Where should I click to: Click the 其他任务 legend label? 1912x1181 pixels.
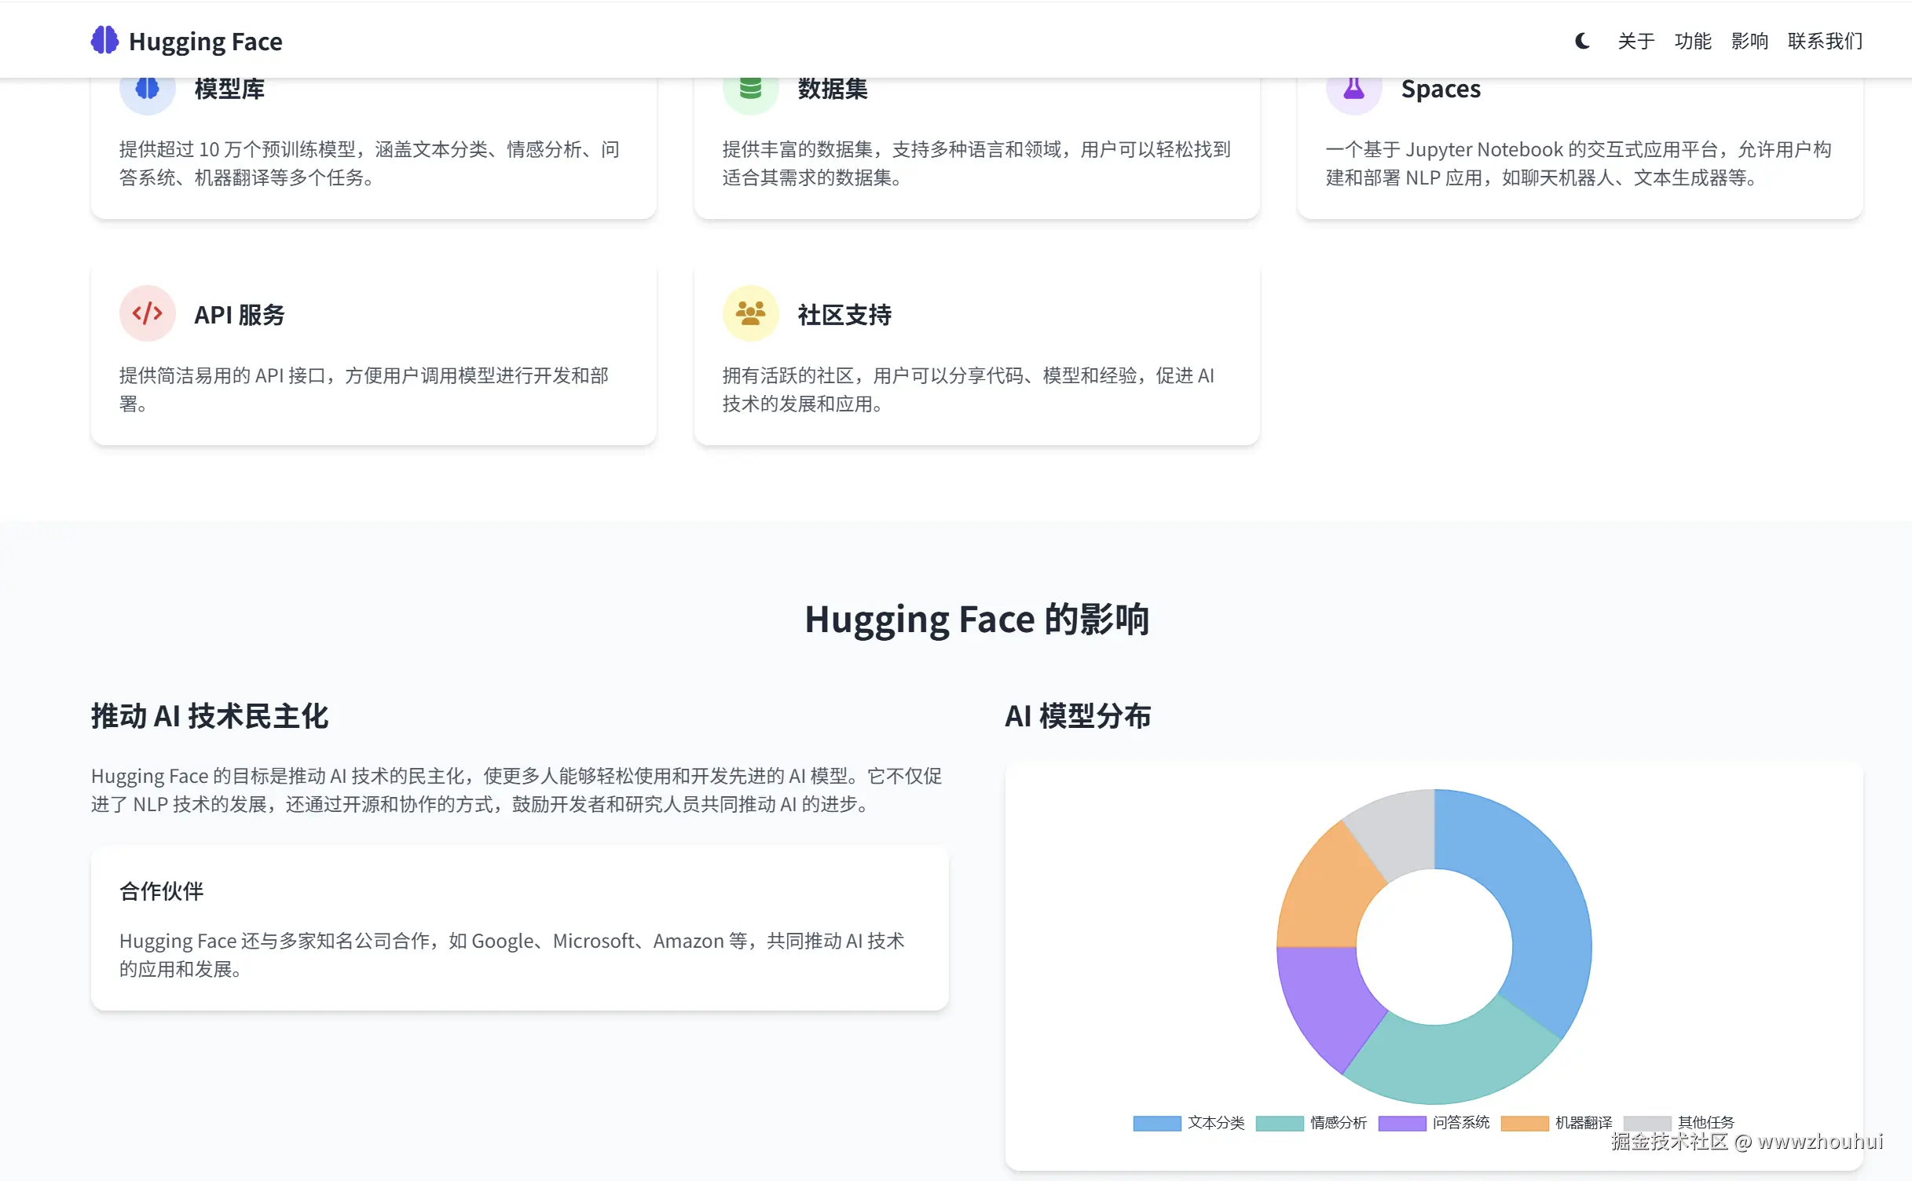click(x=1706, y=1123)
